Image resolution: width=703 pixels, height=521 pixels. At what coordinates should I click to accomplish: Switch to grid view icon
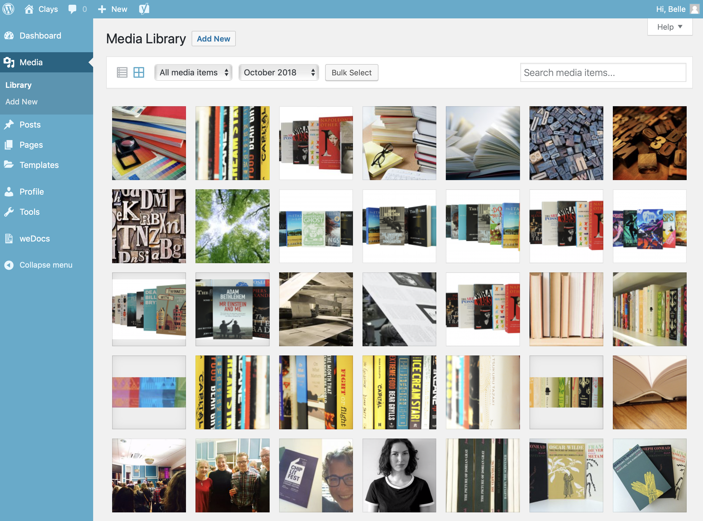(x=139, y=72)
